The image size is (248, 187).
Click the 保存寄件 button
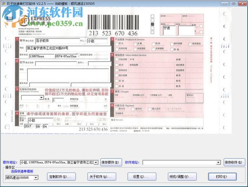pyautogui.click(x=111, y=162)
